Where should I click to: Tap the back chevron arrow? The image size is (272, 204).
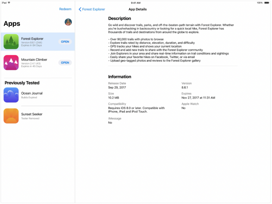(80, 9)
